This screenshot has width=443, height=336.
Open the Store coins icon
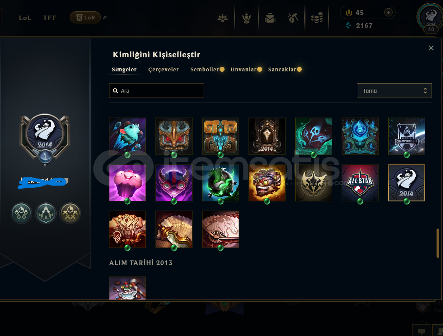click(x=317, y=18)
